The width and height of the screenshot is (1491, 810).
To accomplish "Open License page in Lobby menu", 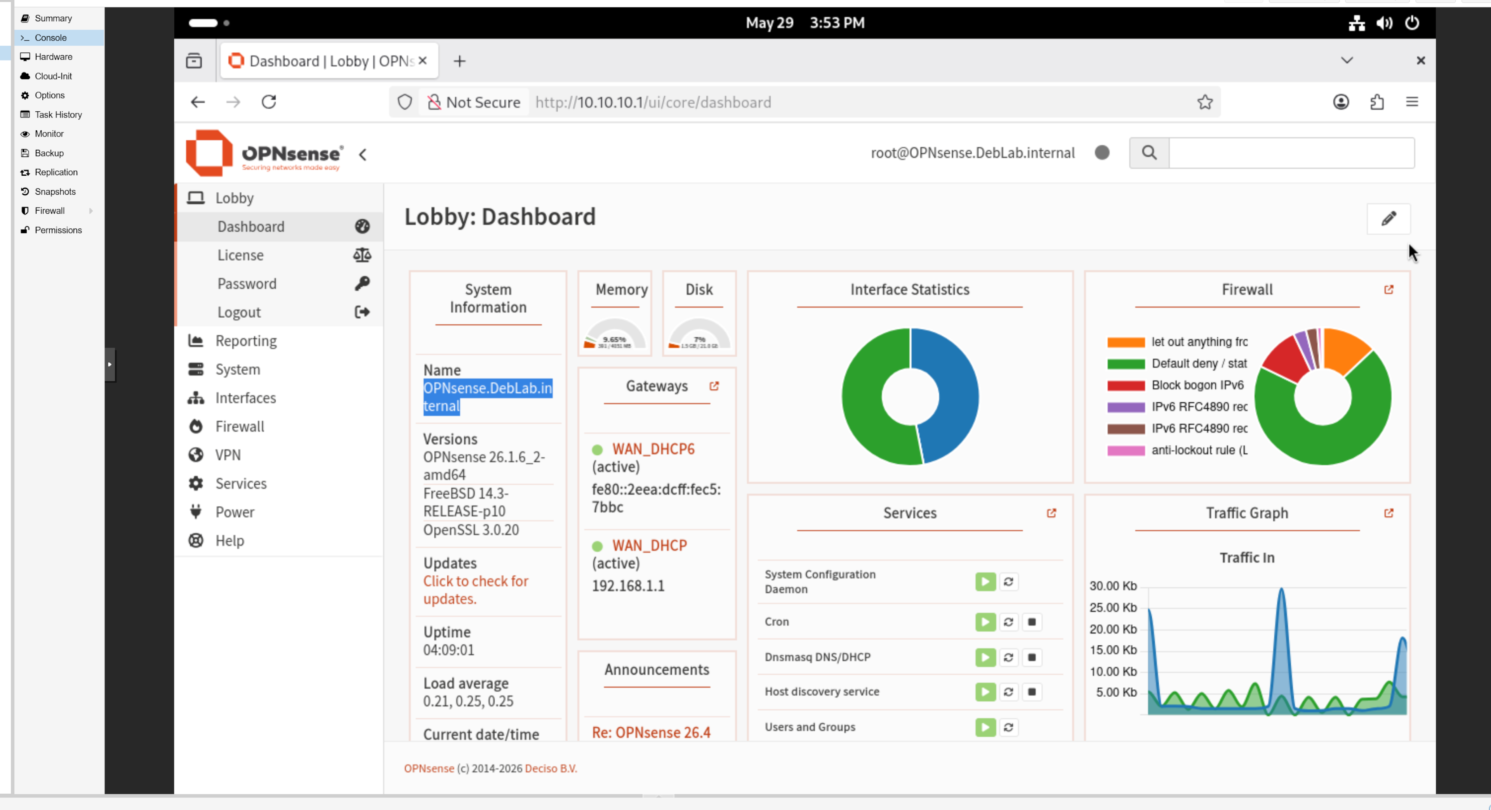I will (x=279, y=255).
